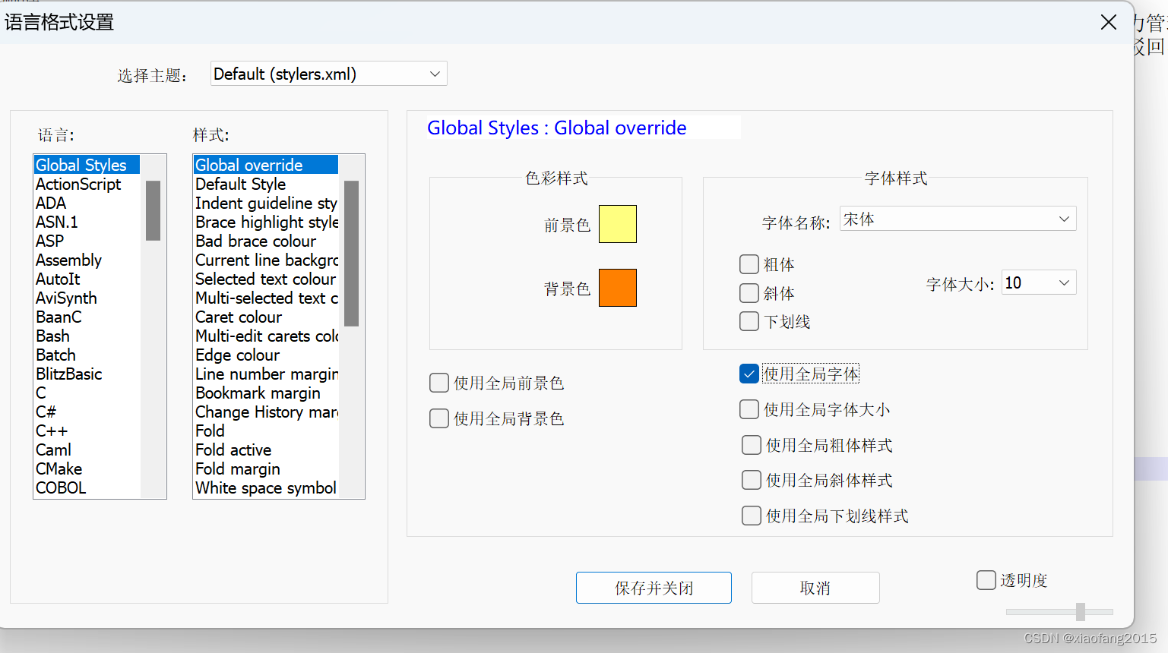Enable the 斜体 italic checkbox

point(749,293)
